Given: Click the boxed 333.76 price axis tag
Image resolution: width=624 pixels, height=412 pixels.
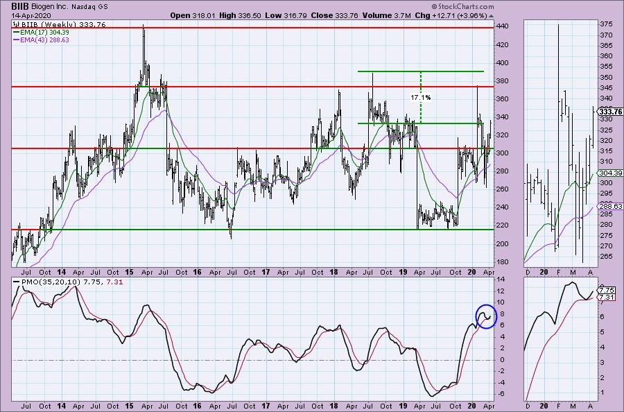Looking at the screenshot, I should click(x=610, y=112).
